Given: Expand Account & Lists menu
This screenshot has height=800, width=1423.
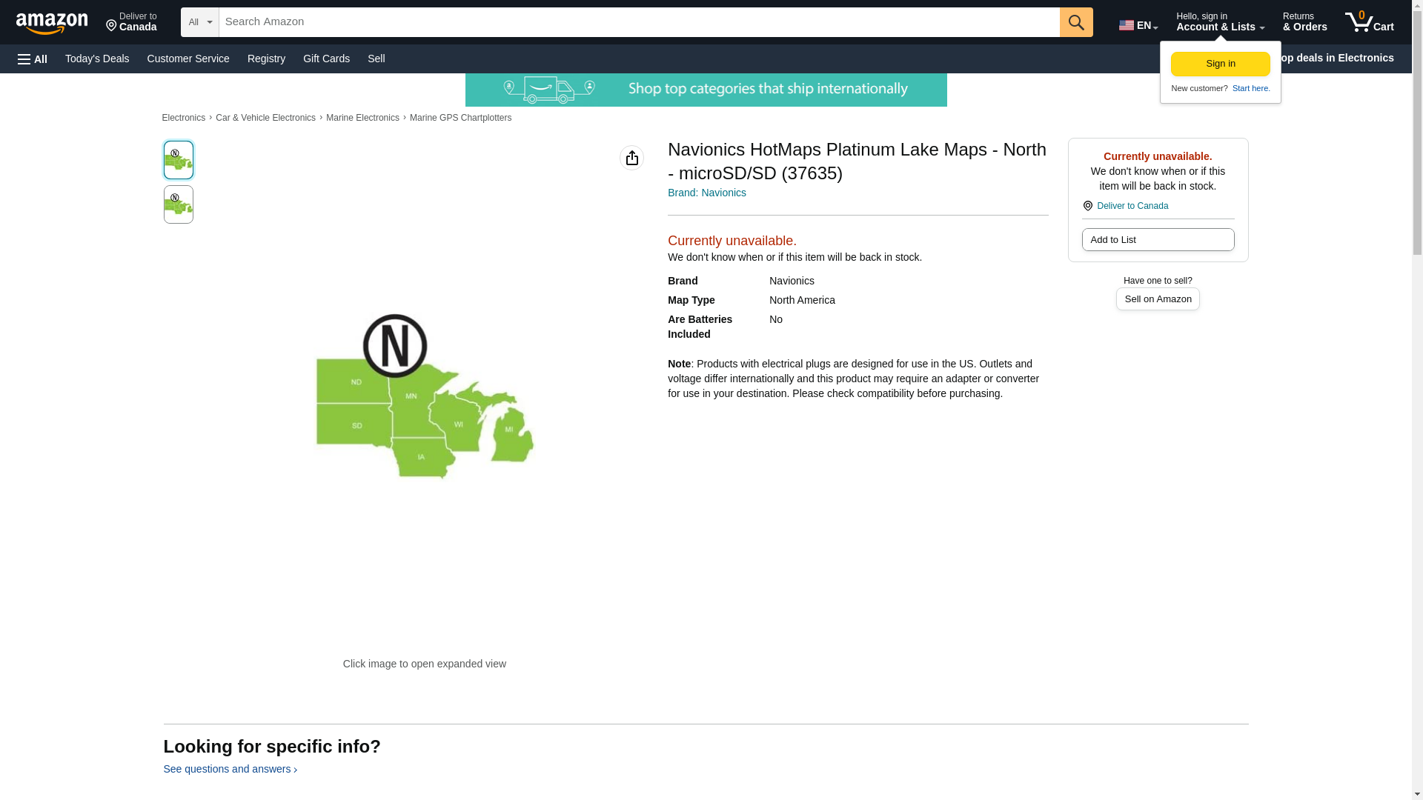Looking at the screenshot, I should click(1219, 22).
